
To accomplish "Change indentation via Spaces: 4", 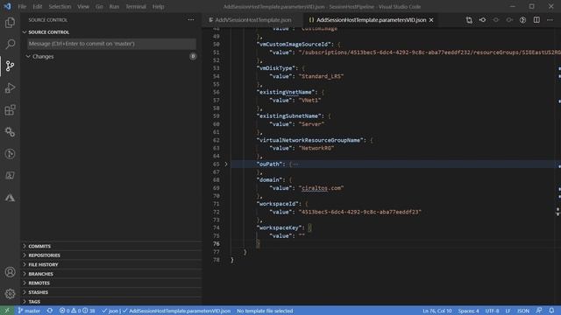I will 468,311.
